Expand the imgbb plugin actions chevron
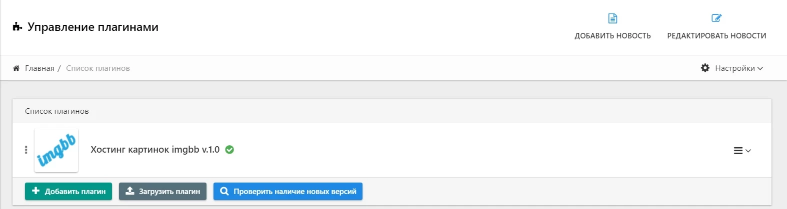This screenshot has width=787, height=209. coord(748,151)
